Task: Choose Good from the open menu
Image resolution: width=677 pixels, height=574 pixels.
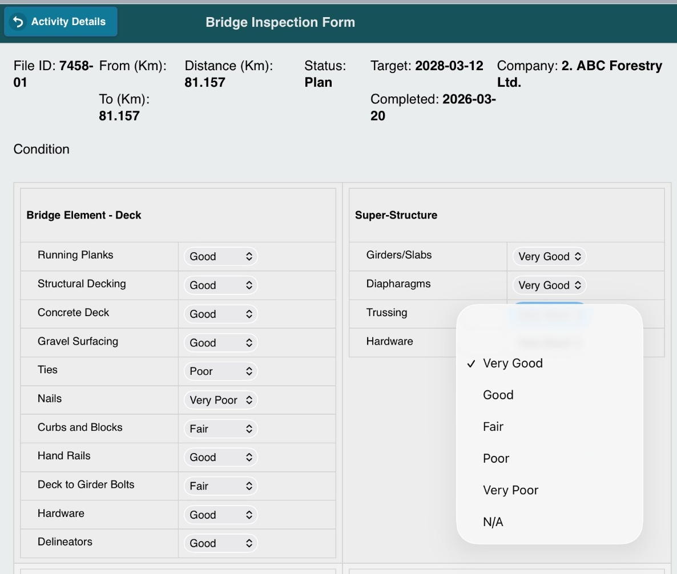Action: coord(498,395)
